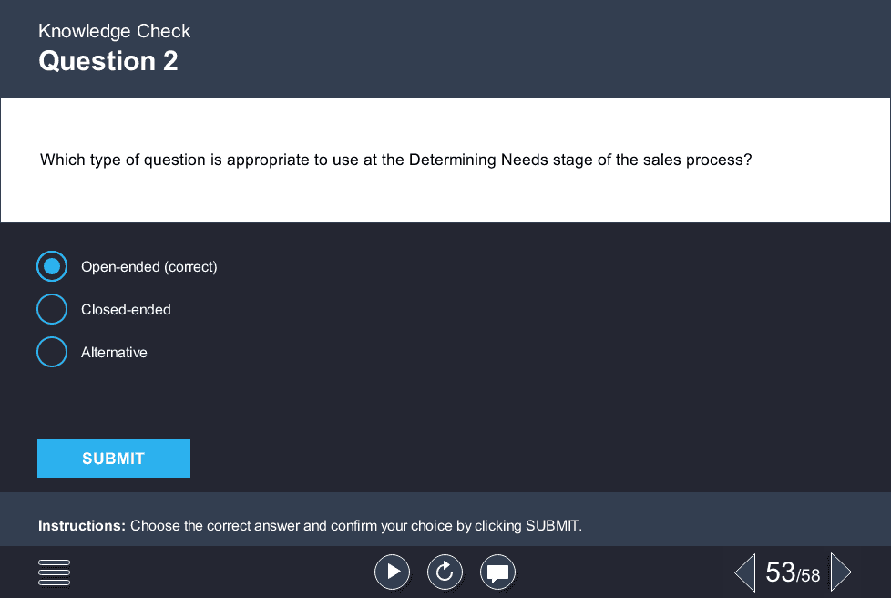Image resolution: width=891 pixels, height=598 pixels.
Task: Go to the previous slide arrow
Action: tap(745, 572)
